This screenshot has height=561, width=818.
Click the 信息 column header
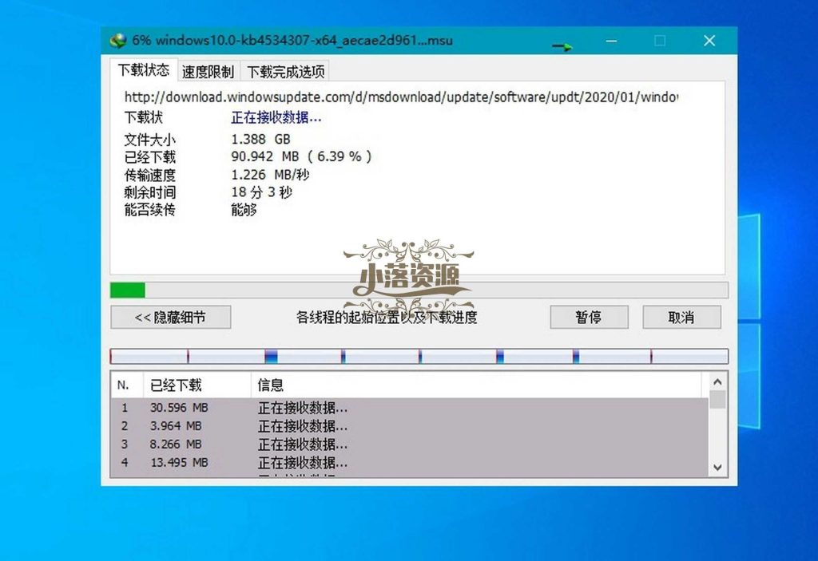pos(476,385)
